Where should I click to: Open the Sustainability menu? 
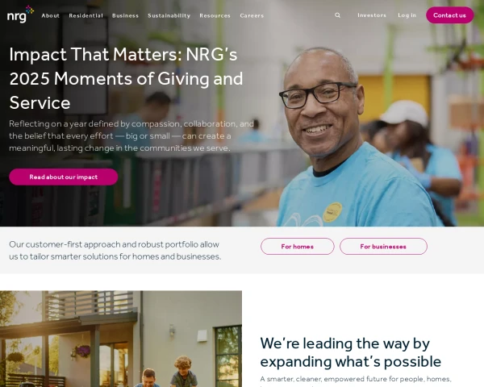169,15
